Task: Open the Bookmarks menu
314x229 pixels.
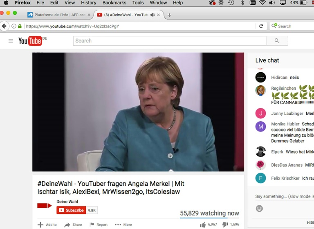Action: (x=114, y=3)
